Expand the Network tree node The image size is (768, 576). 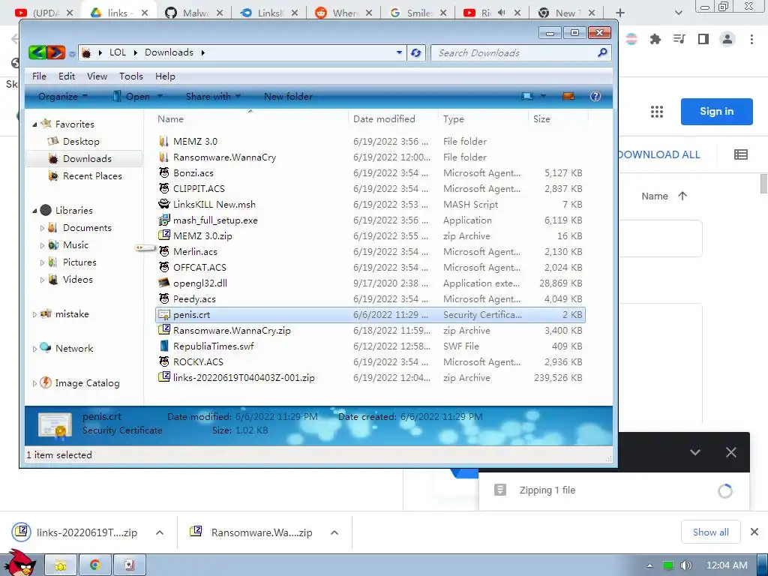click(34, 349)
